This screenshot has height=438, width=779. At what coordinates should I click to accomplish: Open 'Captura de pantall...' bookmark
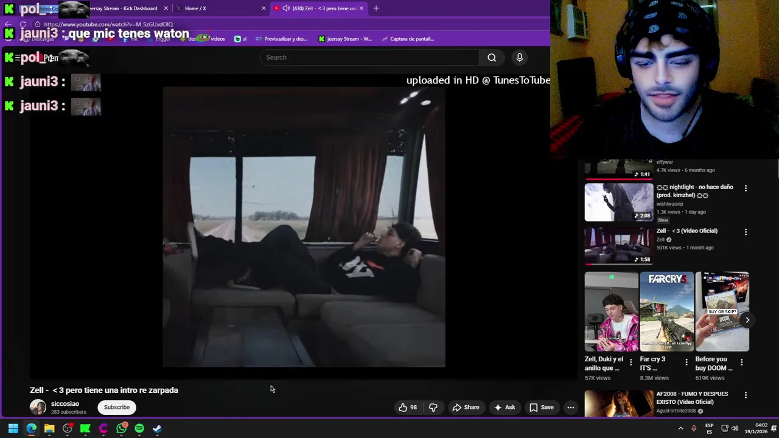(408, 39)
